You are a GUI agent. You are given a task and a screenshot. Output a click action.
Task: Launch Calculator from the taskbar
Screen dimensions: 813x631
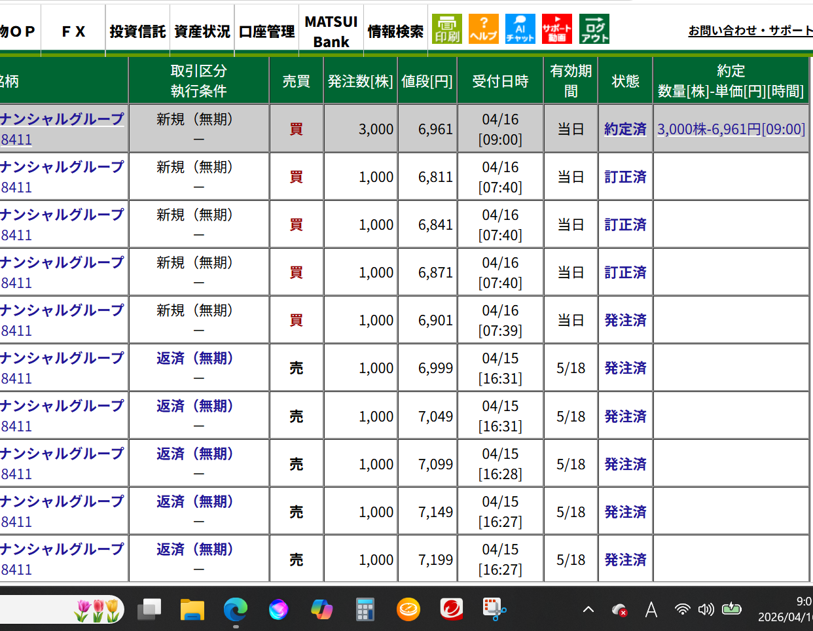coord(365,609)
